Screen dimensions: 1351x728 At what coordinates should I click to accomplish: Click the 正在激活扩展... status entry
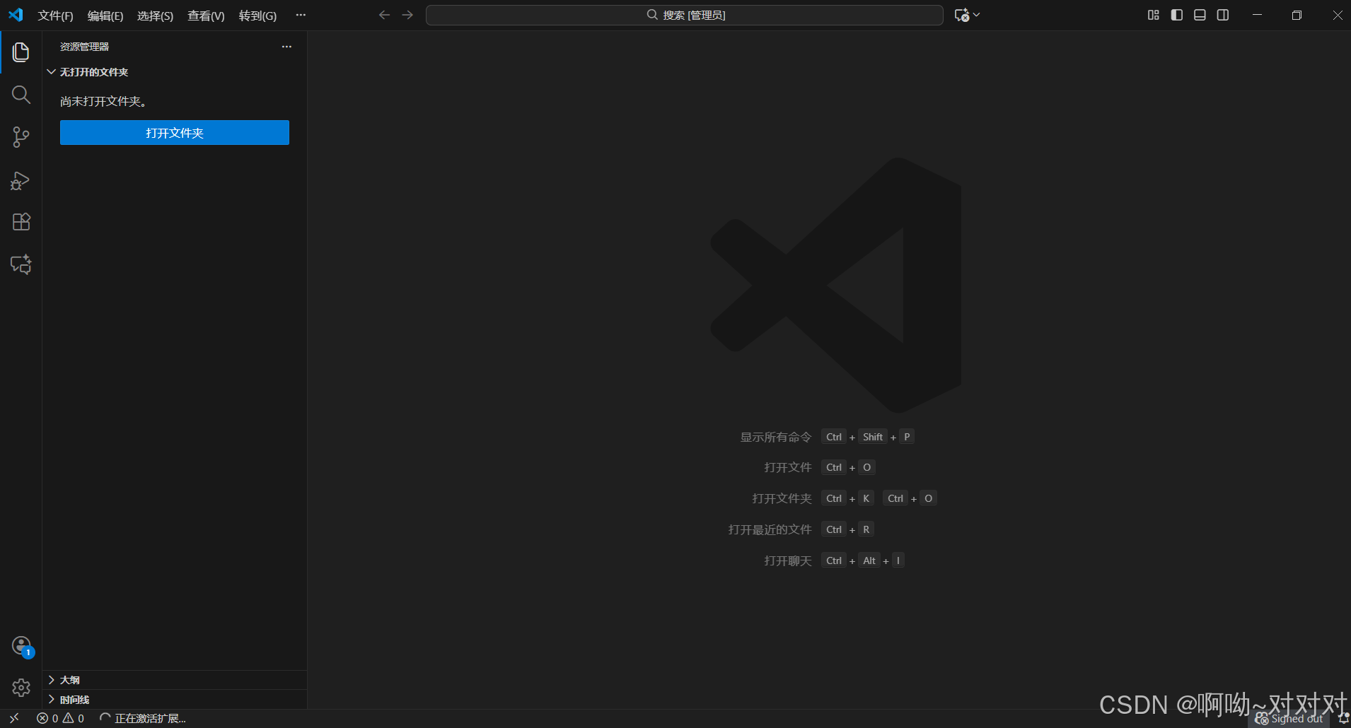pyautogui.click(x=143, y=719)
